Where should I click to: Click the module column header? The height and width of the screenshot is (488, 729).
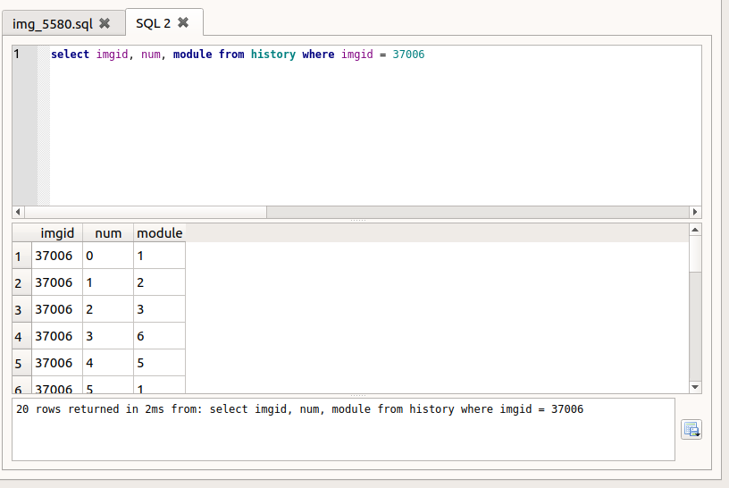pos(159,232)
